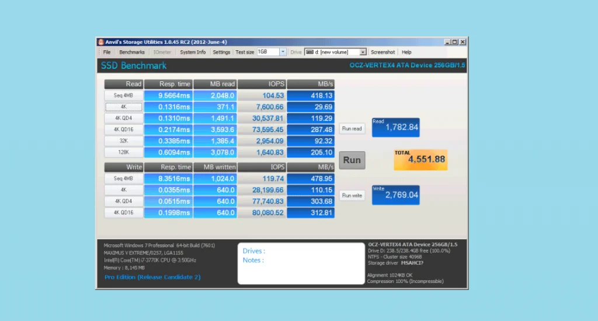This screenshot has width=598, height=321.
Task: Expand the Test size dropdown arrow
Action: [x=283, y=52]
